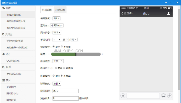This screenshot has width=181, height=103.
Task: Click the wifi indicator in phone status bar
Action: (x=137, y=8)
